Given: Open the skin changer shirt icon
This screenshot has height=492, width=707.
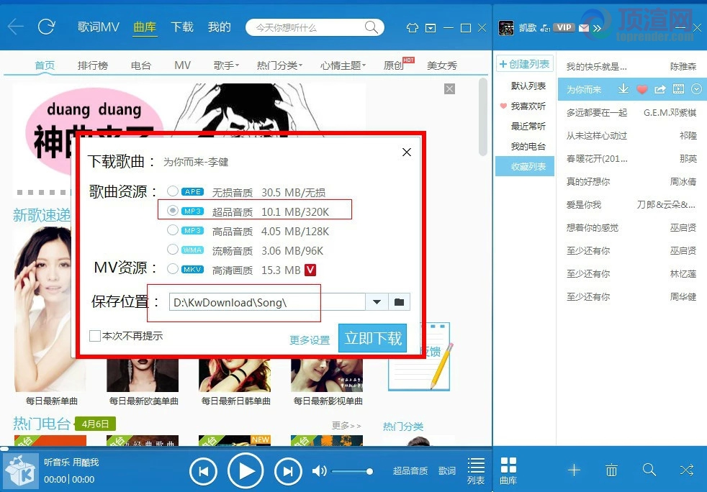Looking at the screenshot, I should 412,28.
